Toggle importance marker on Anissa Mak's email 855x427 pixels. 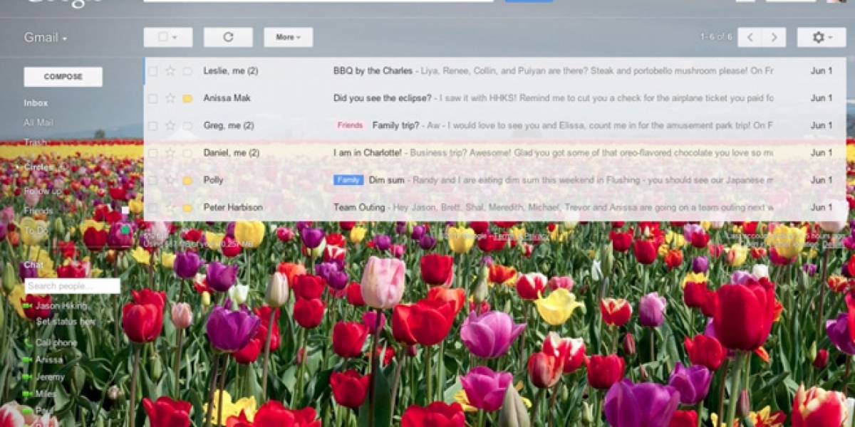(187, 98)
